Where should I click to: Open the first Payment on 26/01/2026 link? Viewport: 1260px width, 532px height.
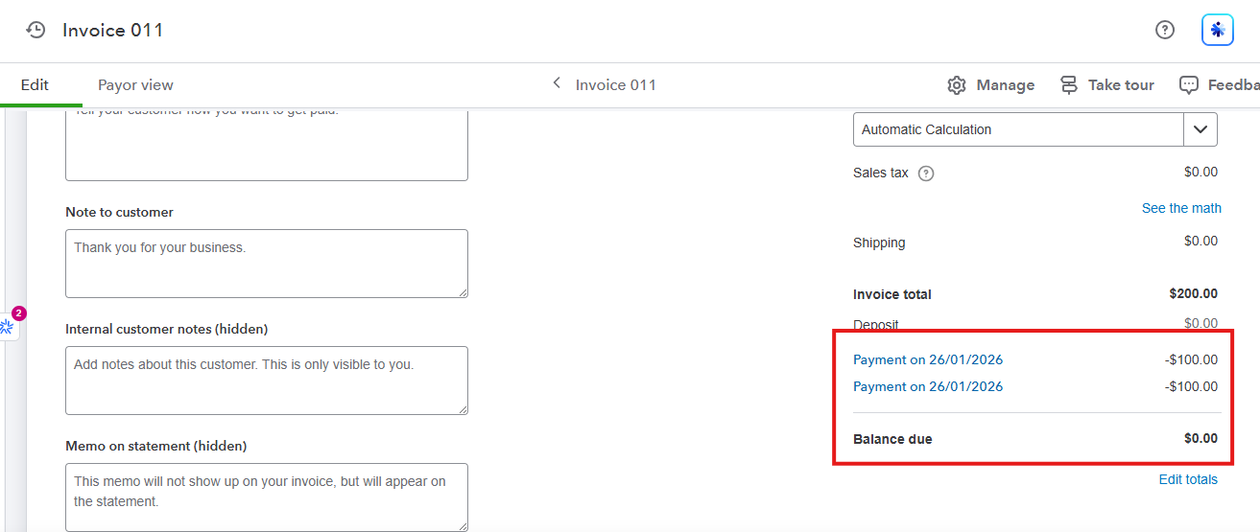coord(928,360)
